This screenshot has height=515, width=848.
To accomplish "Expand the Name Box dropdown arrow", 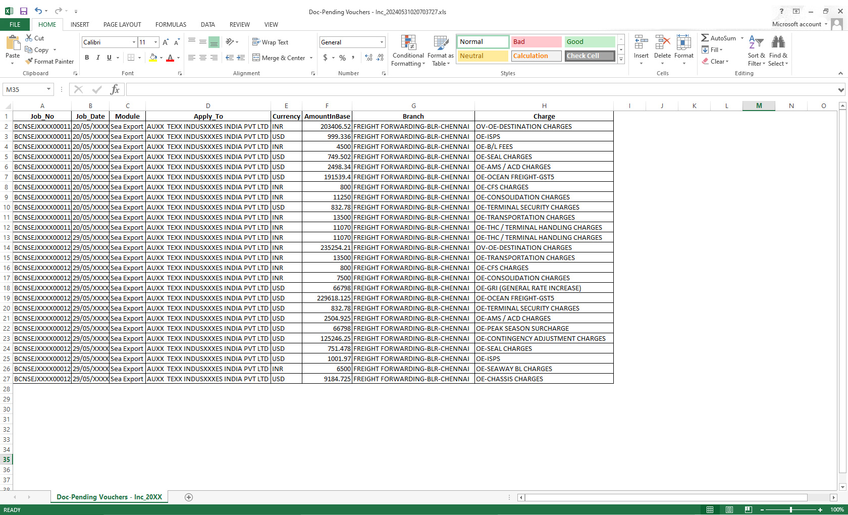I will pos(48,89).
